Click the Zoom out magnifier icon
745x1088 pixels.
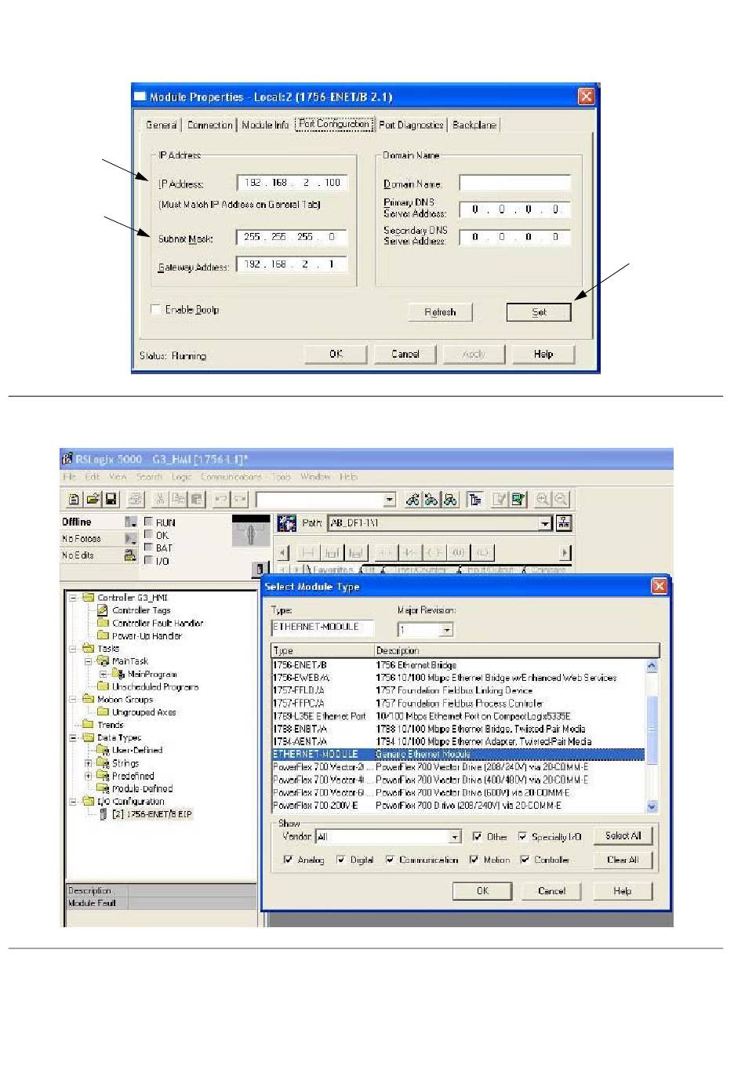[561, 500]
